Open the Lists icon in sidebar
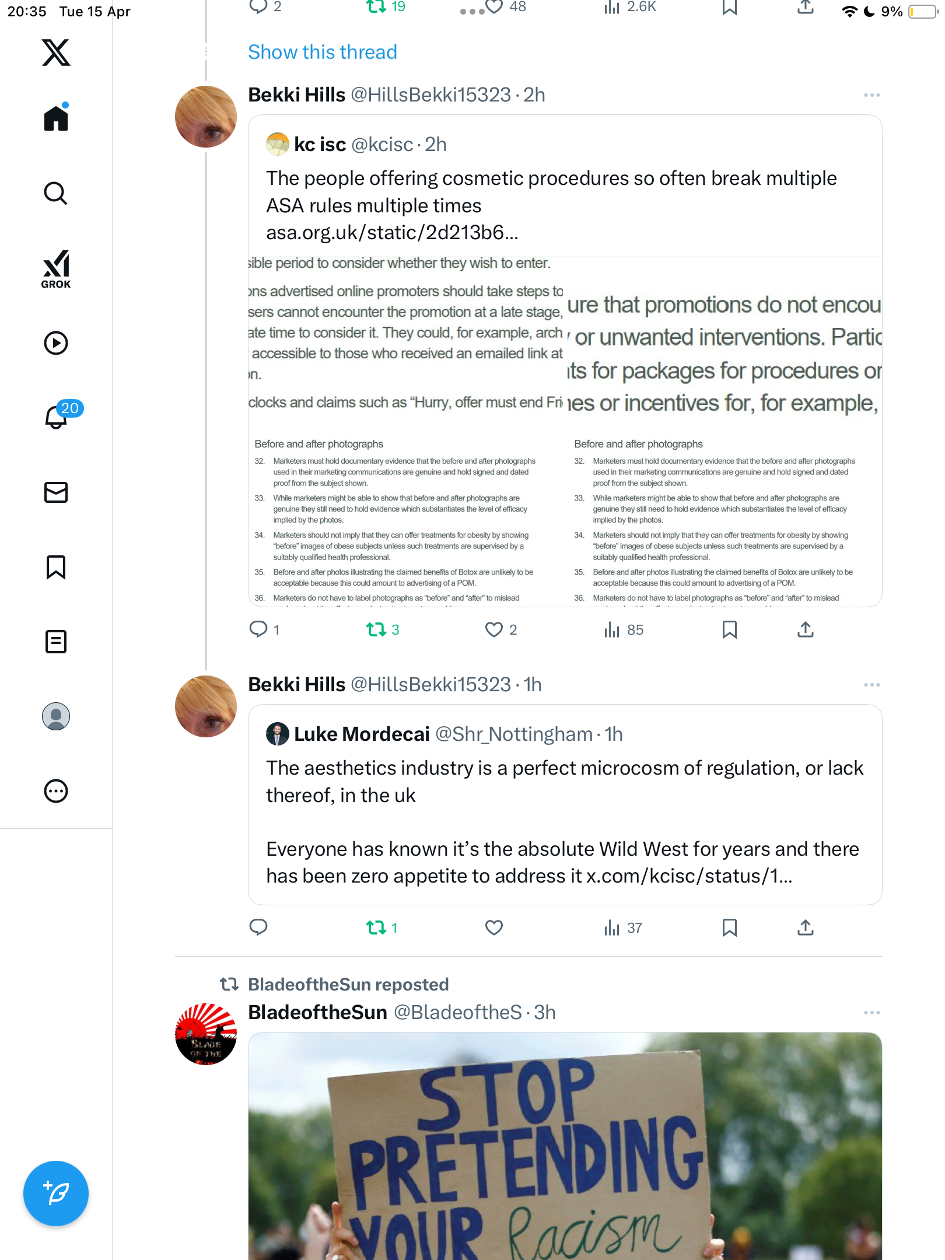945x1260 pixels. (x=56, y=642)
